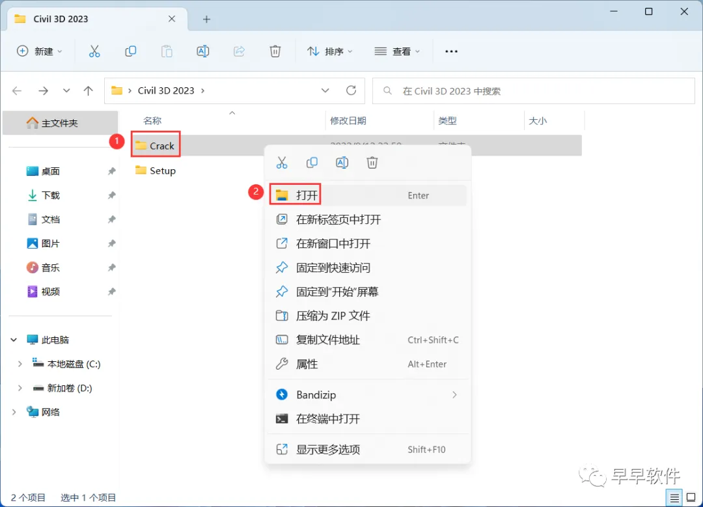Image resolution: width=703 pixels, height=507 pixels.
Task: Open 主文件夹 (Home) in the sidebar
Action: click(x=60, y=123)
